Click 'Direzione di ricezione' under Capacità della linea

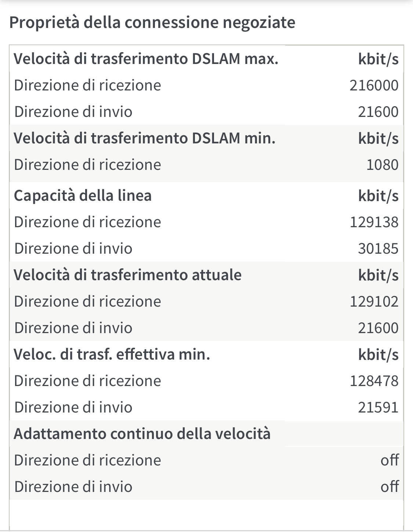87,222
